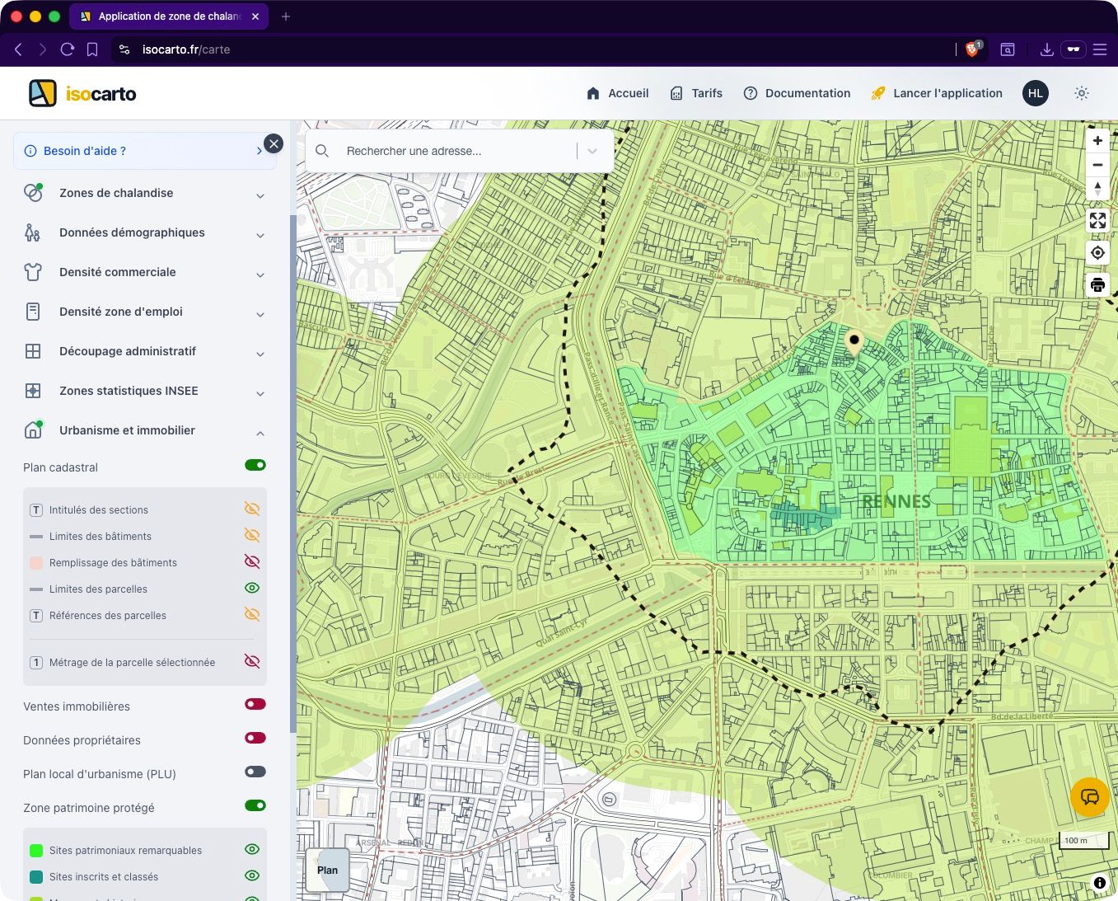Reset map bearing with the compass icon
Viewport: 1118px width, 901px height.
[x=1097, y=189]
